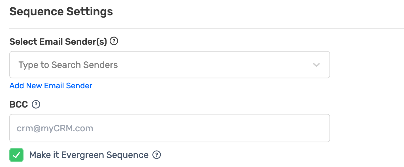Click the Sequence Settings heading
The height and width of the screenshot is (167, 404).
(61, 12)
